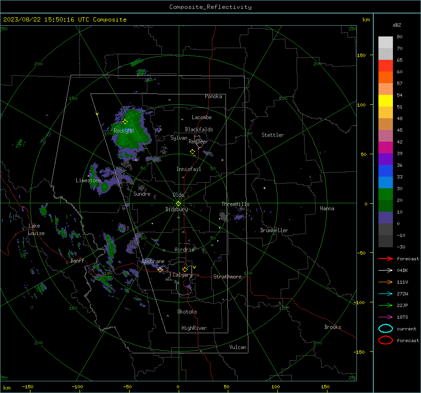Click the Sylvan label on the map

point(179,138)
